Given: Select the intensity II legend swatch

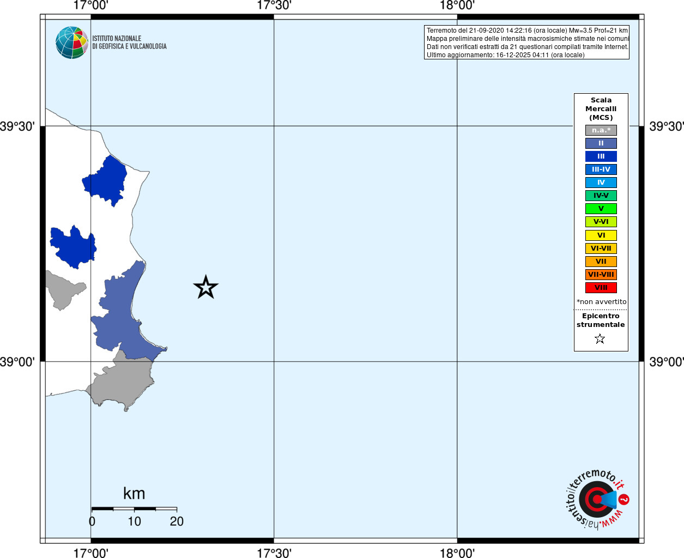Looking at the screenshot, I should pyautogui.click(x=601, y=143).
